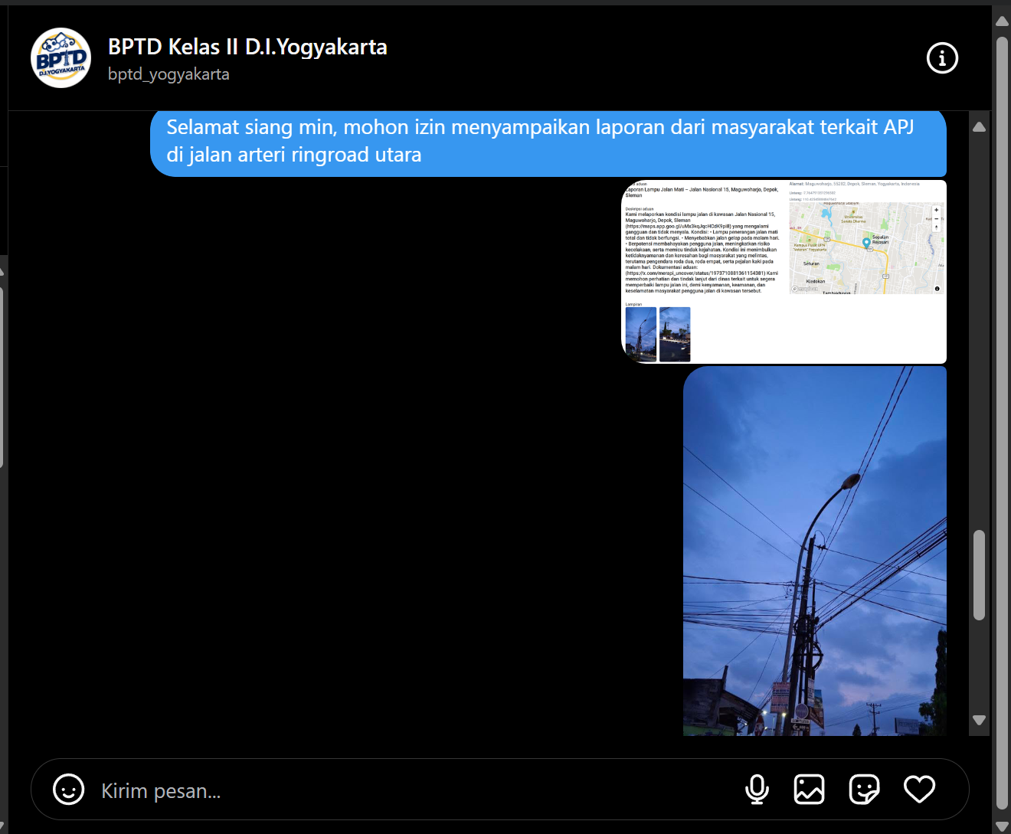Select the "Selamat siang min" message bubble
This screenshot has height=834, width=1011.
pyautogui.click(x=548, y=142)
